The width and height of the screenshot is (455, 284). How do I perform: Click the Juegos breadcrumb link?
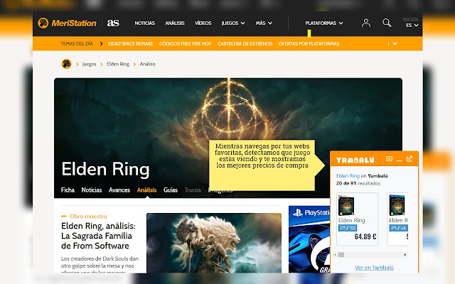89,64
